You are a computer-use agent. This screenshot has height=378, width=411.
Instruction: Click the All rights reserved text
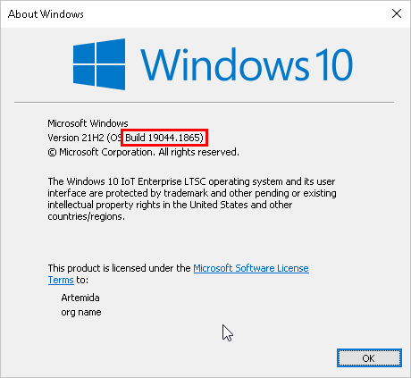point(198,152)
